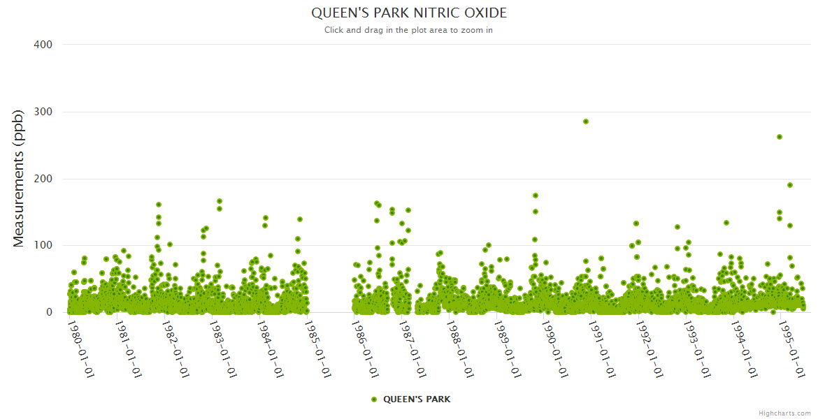Click the Measurements (ppb) axis title

(19, 178)
